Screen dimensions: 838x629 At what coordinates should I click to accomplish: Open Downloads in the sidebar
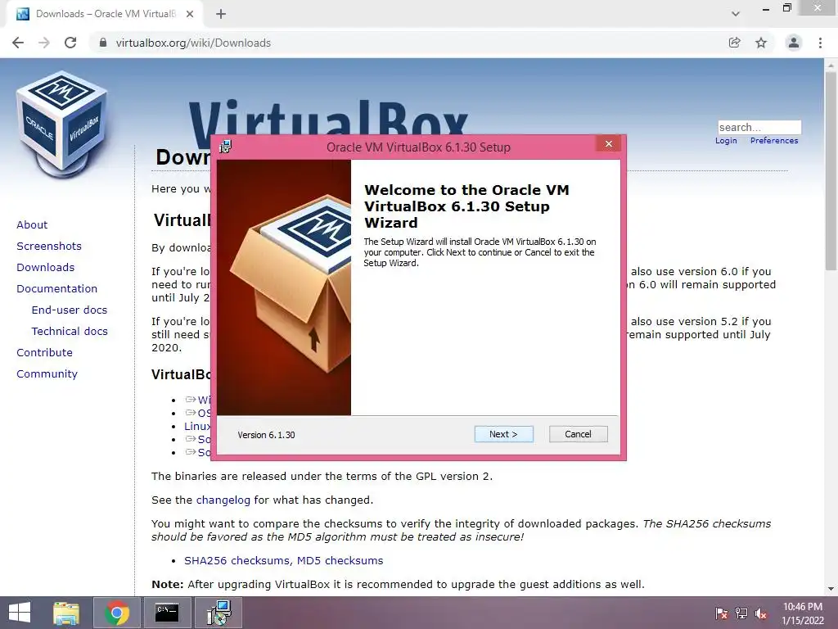[46, 268]
